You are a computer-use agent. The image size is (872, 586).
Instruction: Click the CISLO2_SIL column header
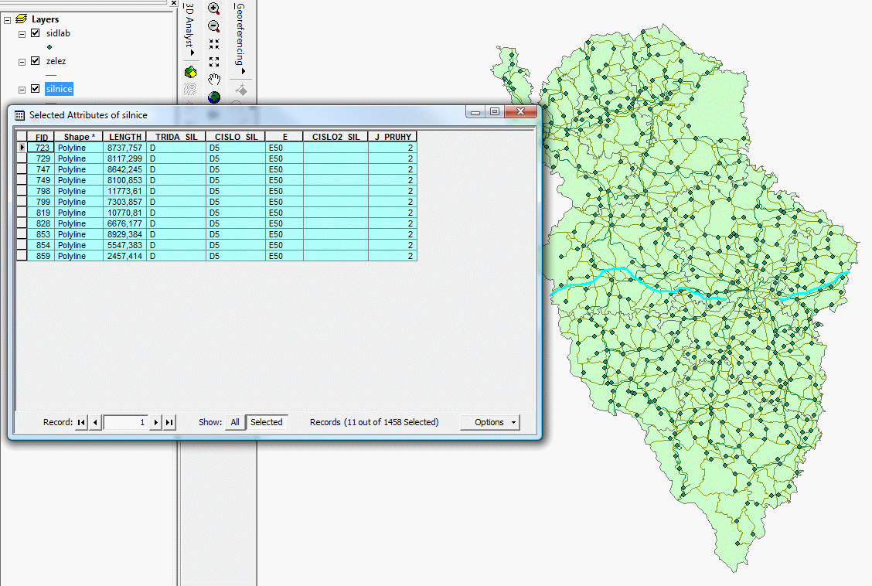336,137
